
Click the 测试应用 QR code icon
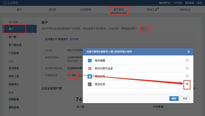(x=90, y=84)
